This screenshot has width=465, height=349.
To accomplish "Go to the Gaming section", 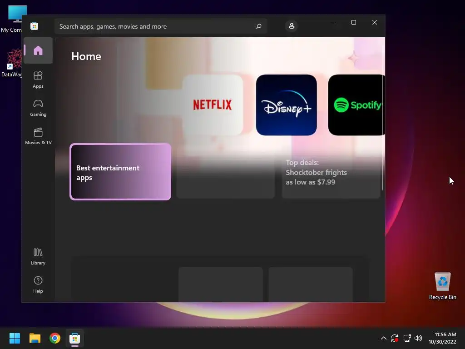I will [x=38, y=108].
